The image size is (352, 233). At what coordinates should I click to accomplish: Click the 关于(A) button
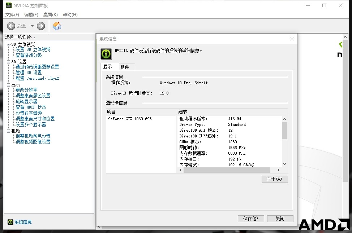pos(275,179)
